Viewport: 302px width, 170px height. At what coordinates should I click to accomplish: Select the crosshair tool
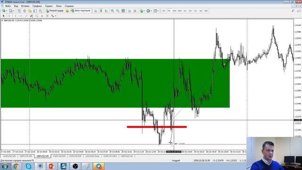click(9, 16)
